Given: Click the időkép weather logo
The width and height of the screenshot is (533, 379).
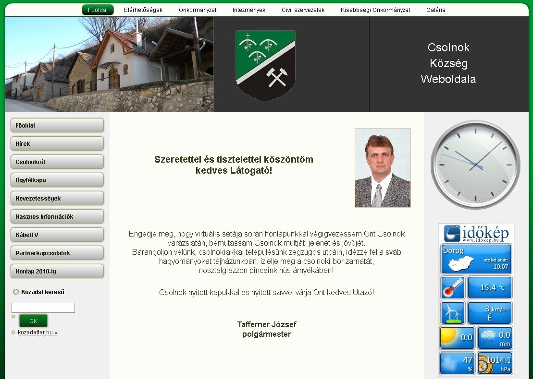Looking at the screenshot, I should point(476,234).
